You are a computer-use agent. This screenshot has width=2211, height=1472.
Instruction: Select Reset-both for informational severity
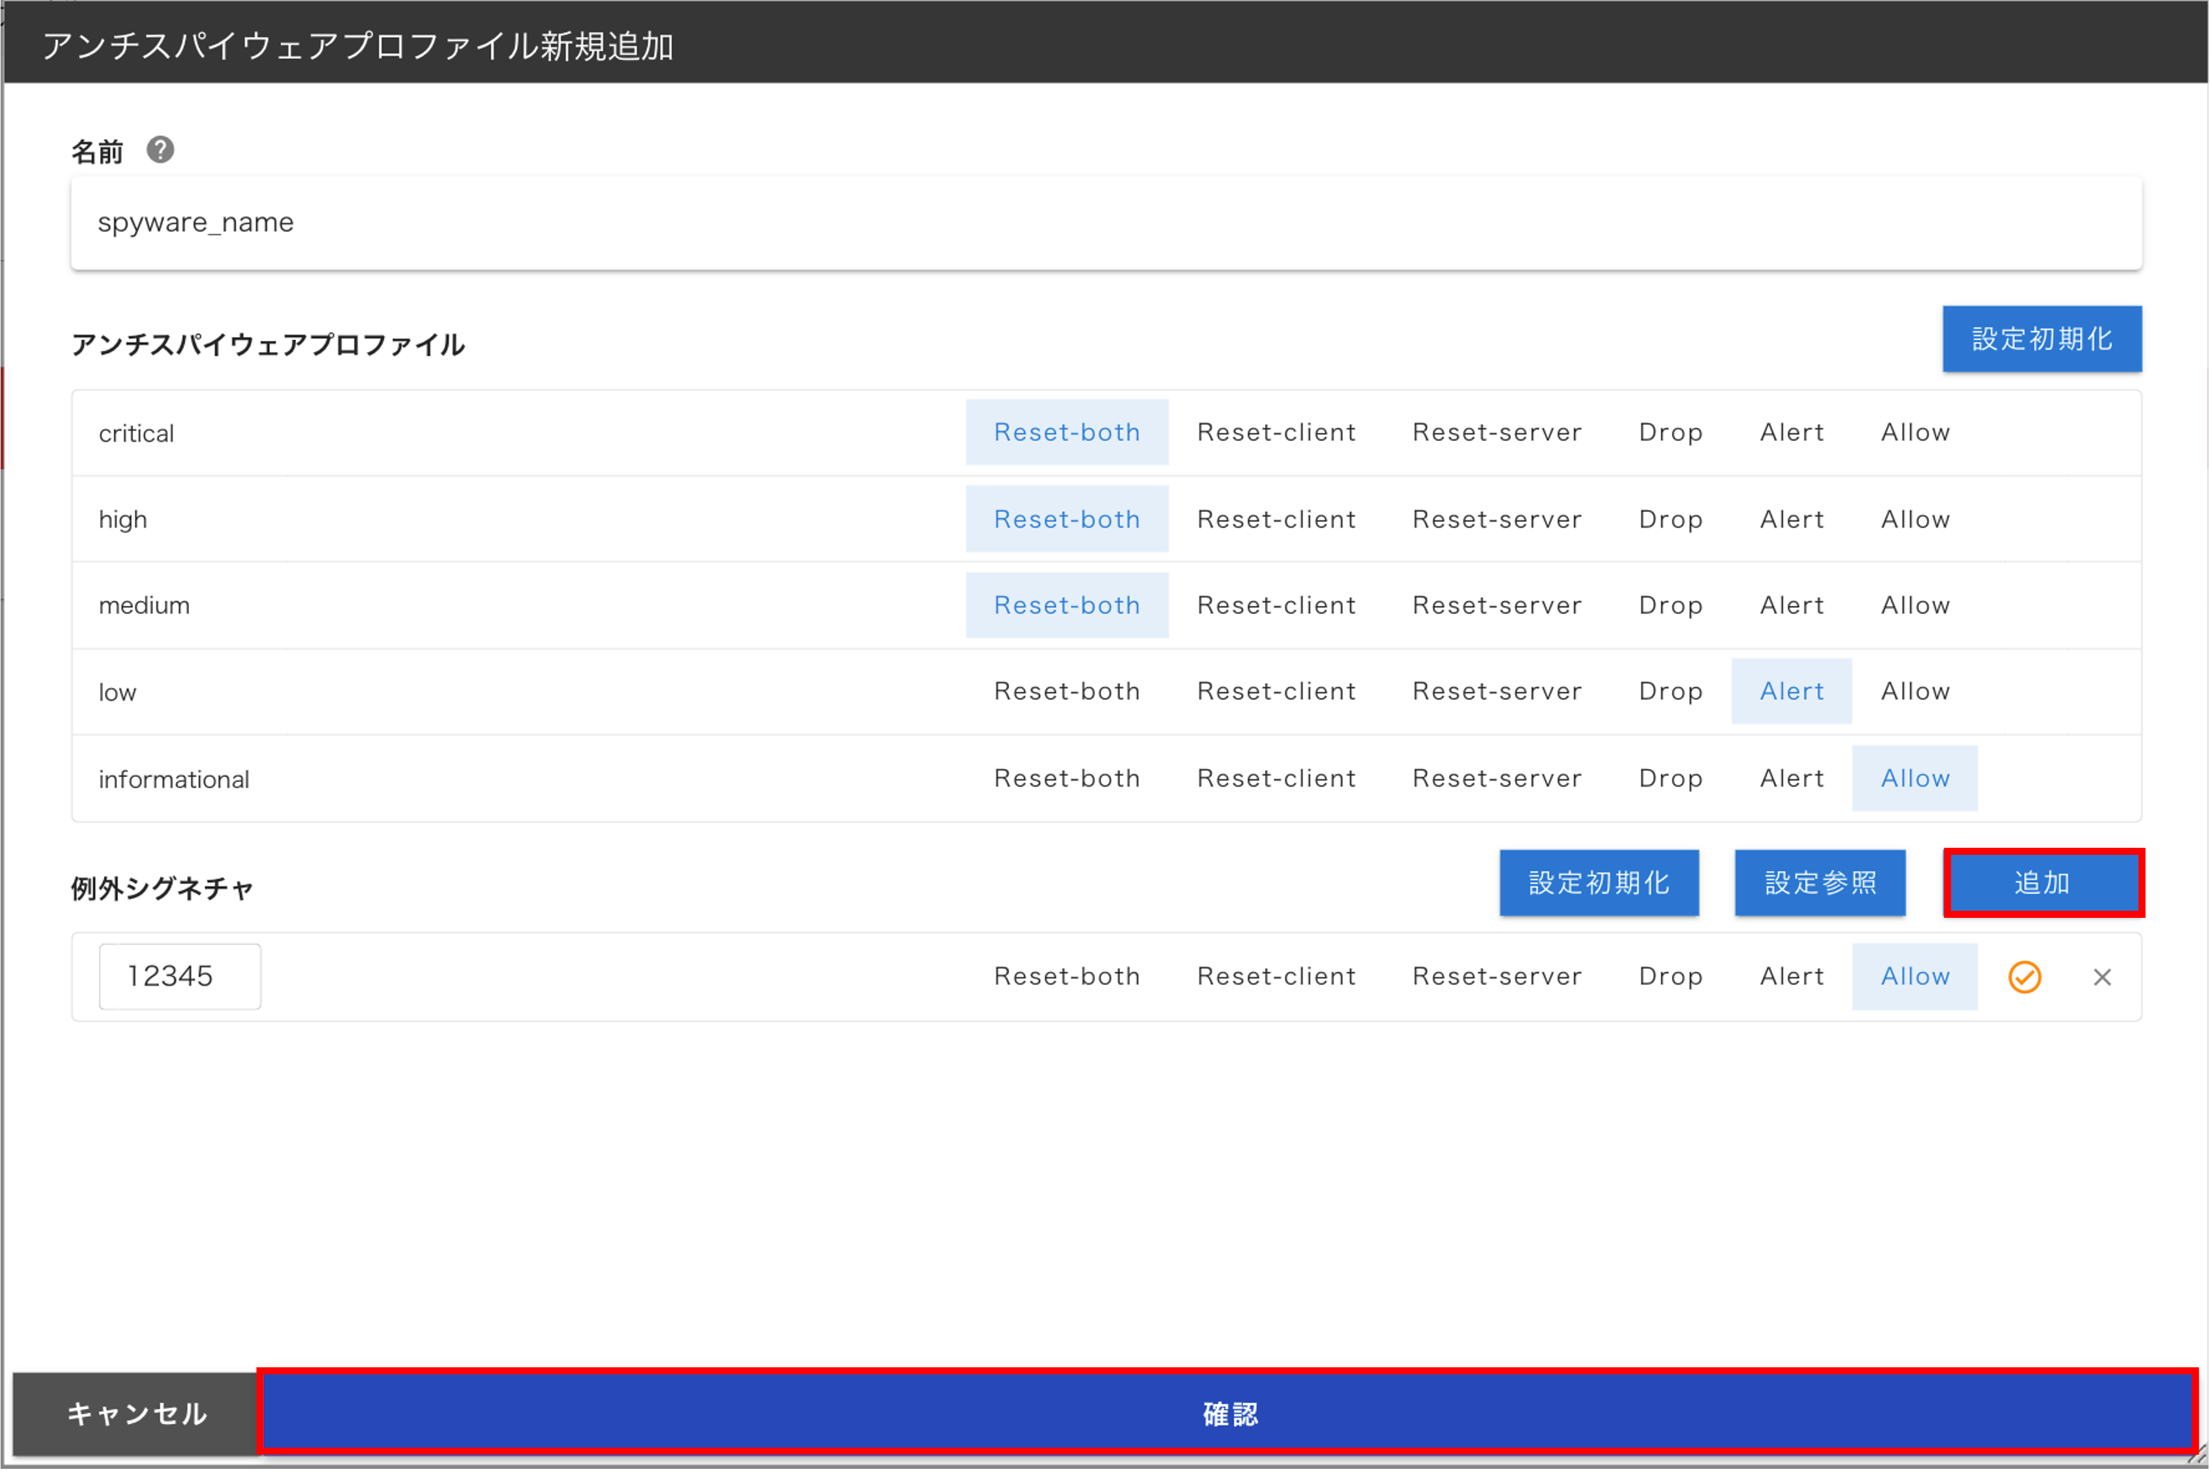coord(1066,779)
